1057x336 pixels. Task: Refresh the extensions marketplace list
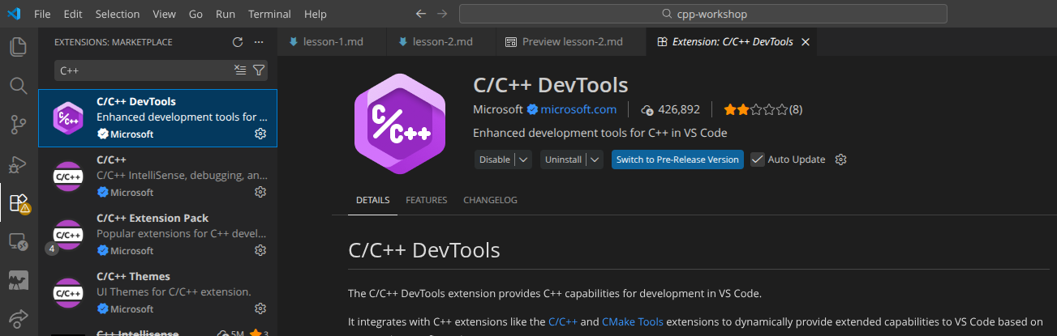[238, 42]
